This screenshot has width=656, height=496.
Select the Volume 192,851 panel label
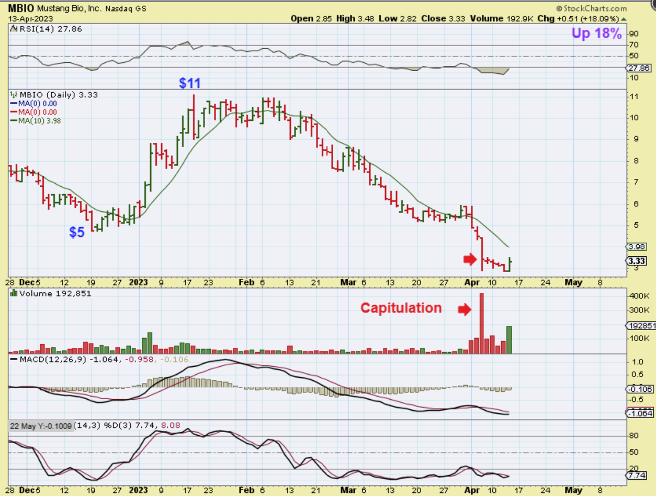tap(55, 294)
